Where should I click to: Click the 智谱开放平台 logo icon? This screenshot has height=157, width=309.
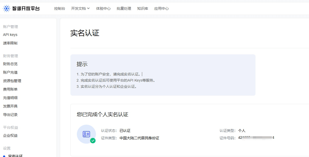coord(7,8)
